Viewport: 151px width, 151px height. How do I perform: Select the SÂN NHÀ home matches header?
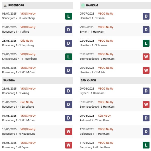(9, 80)
